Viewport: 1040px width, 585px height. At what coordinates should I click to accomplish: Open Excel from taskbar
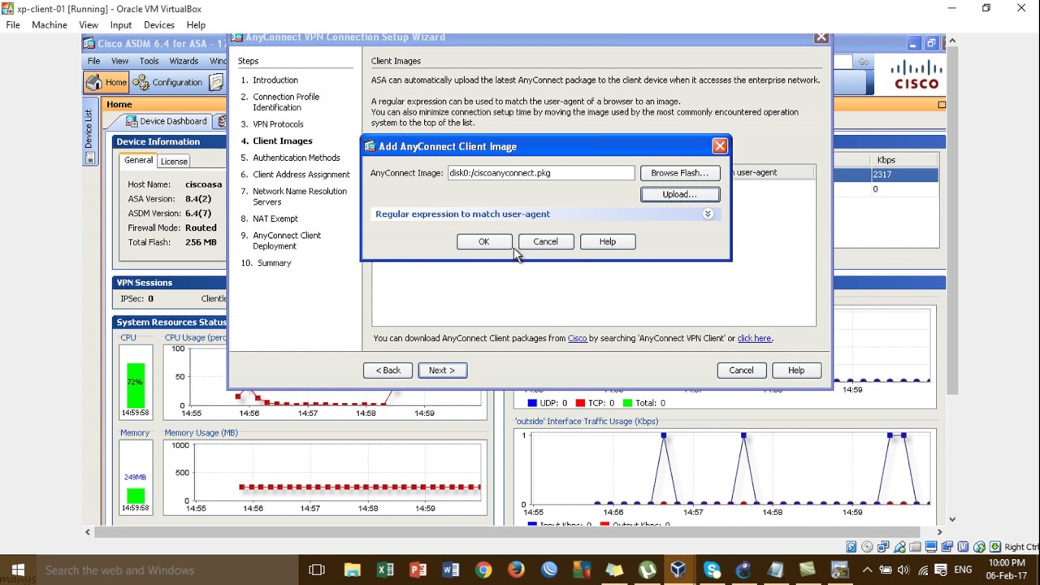(385, 570)
